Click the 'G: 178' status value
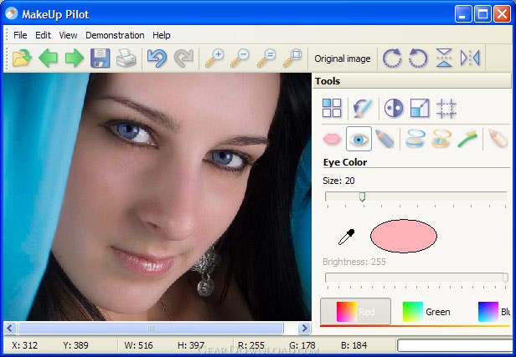Image resolution: width=516 pixels, height=357 pixels. tap(302, 345)
